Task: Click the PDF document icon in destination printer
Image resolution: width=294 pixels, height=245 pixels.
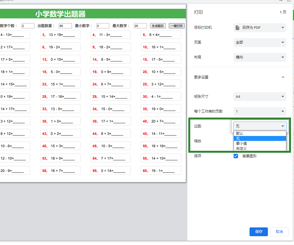Action: (x=237, y=27)
